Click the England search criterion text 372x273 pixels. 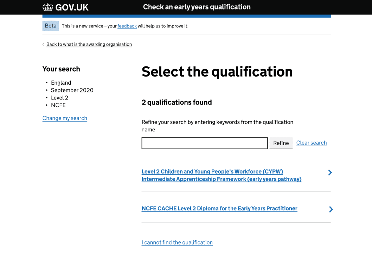coord(61,83)
